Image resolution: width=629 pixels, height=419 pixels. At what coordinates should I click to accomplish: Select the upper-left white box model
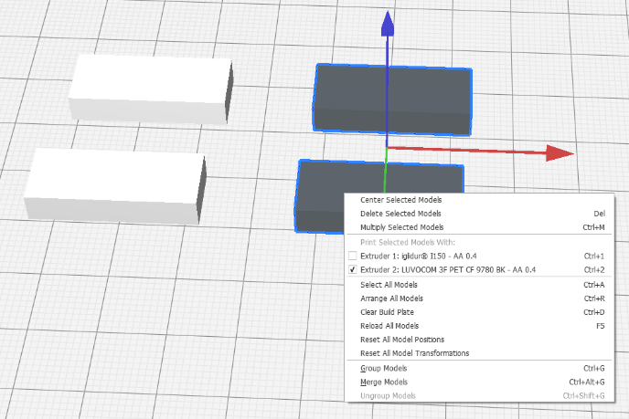click(x=151, y=88)
